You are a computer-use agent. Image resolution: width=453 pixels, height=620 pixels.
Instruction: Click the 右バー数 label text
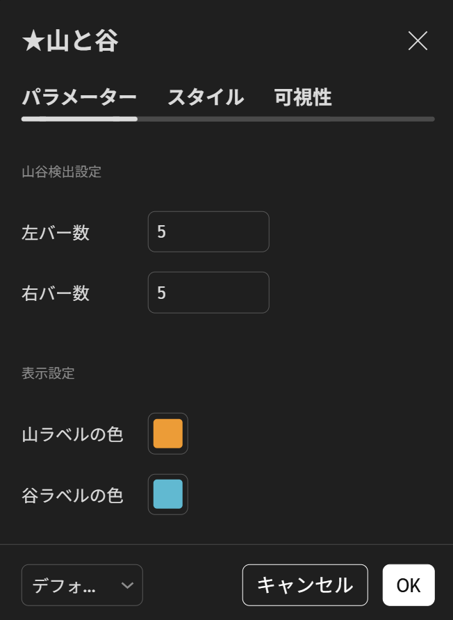tap(56, 293)
